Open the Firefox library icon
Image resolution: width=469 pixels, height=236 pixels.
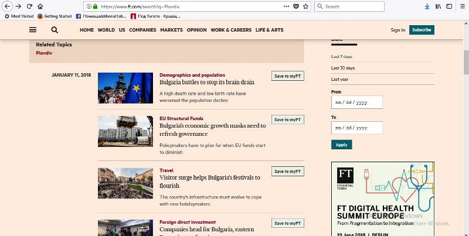tap(437, 6)
